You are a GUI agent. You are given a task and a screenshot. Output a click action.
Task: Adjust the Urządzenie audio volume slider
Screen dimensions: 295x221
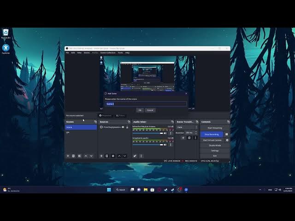[x=147, y=145]
